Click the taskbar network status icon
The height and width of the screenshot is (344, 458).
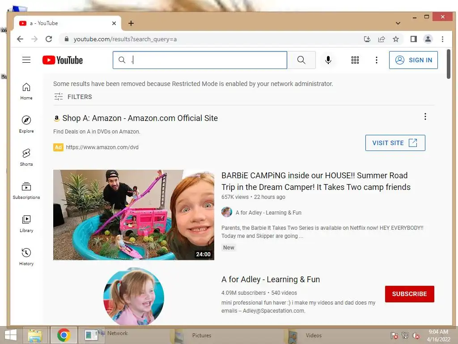405,335
